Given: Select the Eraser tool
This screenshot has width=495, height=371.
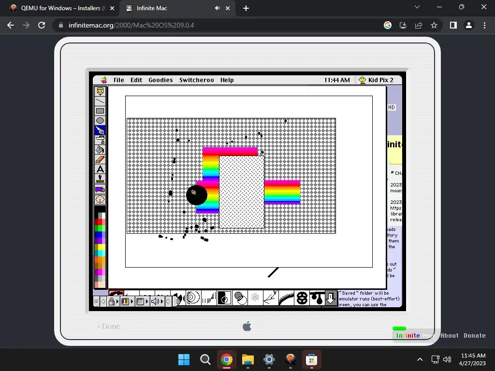Looking at the screenshot, I should (100, 159).
